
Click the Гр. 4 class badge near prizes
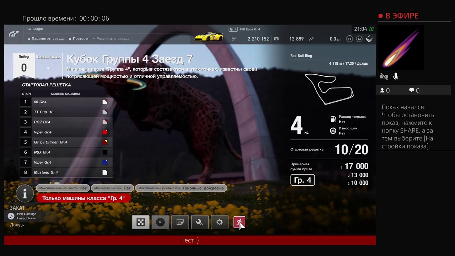click(x=303, y=180)
